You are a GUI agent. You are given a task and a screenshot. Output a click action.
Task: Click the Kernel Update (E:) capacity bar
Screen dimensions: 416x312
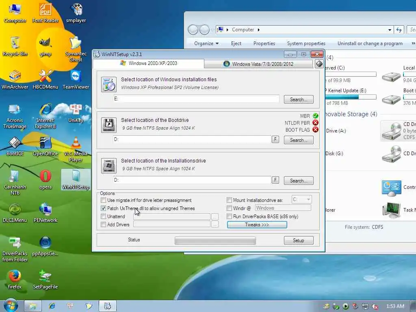[x=350, y=97]
